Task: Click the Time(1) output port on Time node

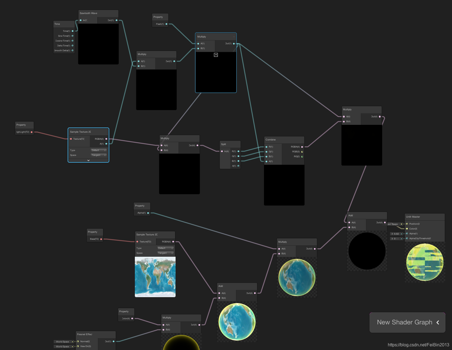Action: [73, 31]
